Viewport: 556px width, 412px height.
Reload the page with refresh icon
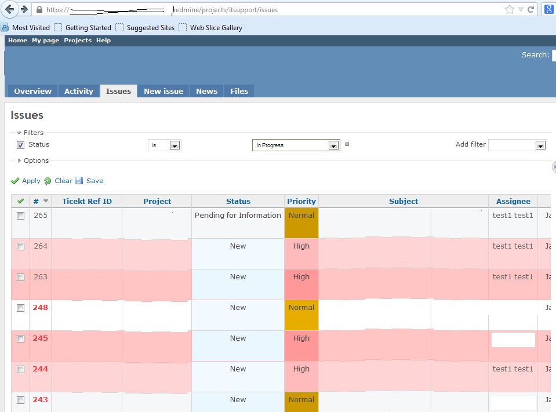(531, 10)
